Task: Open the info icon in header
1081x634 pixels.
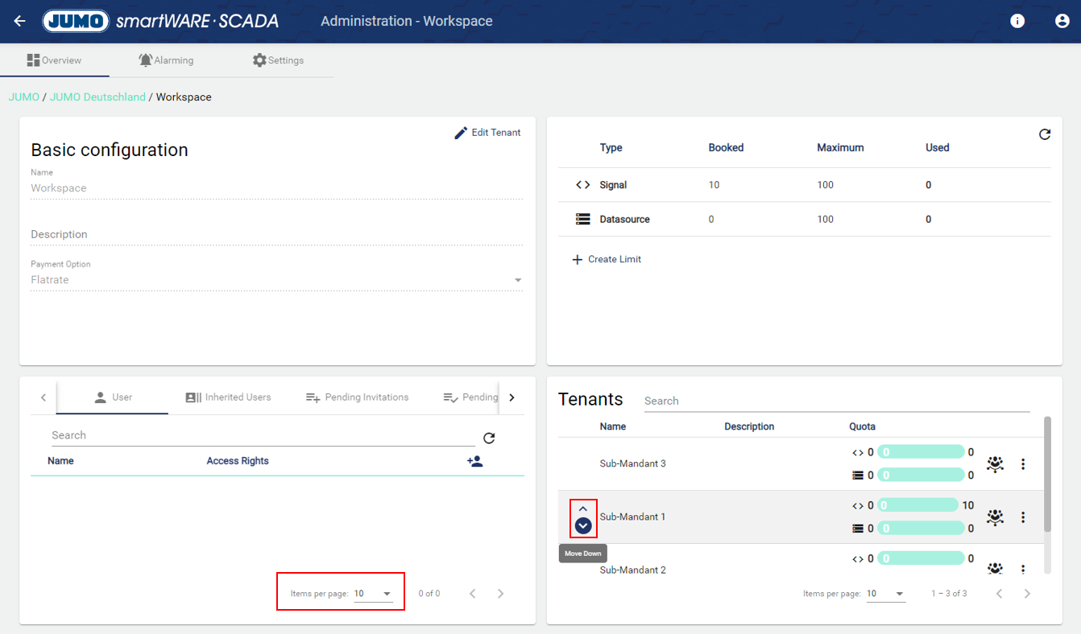Action: [x=1017, y=22]
